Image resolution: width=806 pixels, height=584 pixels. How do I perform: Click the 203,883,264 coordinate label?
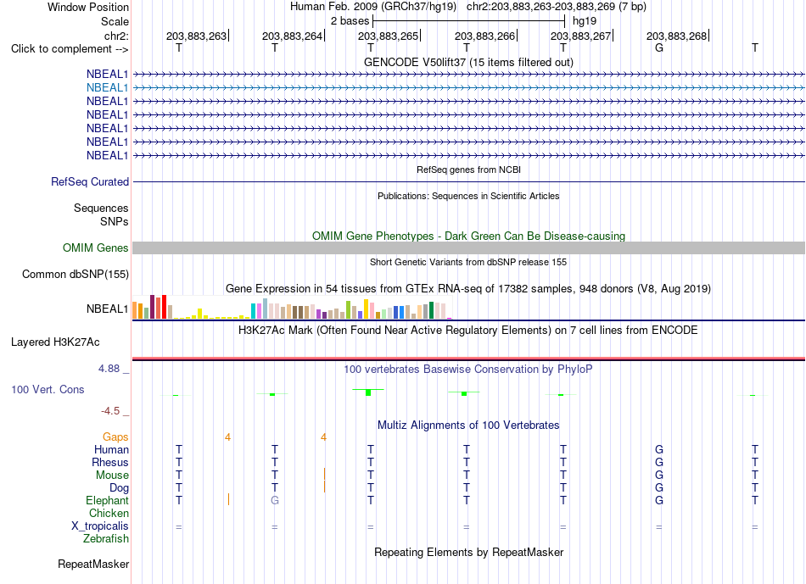click(294, 36)
